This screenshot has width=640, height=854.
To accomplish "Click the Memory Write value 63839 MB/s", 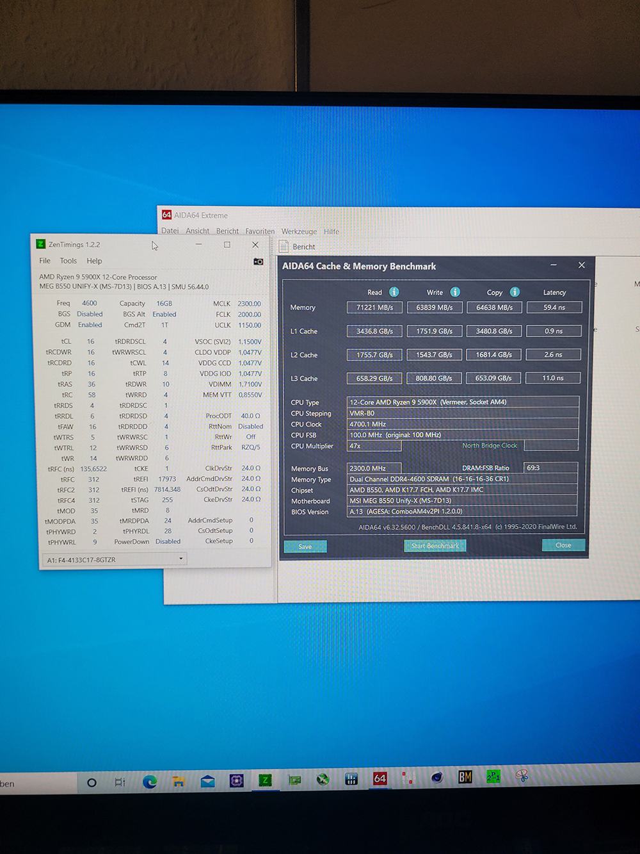I will (x=435, y=308).
